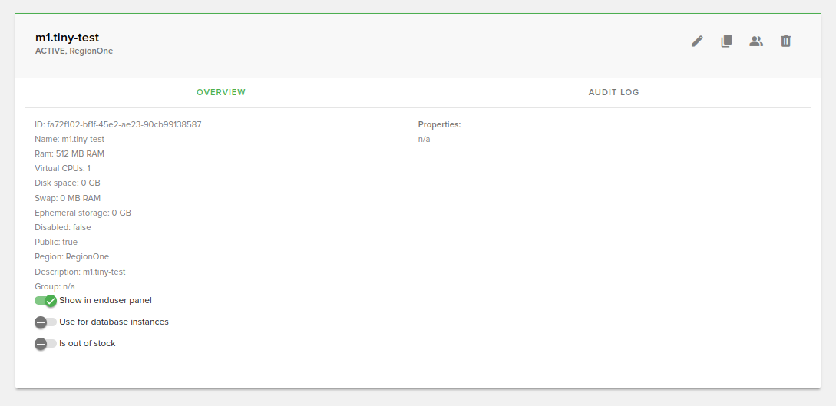Click the Virtual CPUs: 1 line
Viewport: 836px width, 406px height.
(x=62, y=168)
